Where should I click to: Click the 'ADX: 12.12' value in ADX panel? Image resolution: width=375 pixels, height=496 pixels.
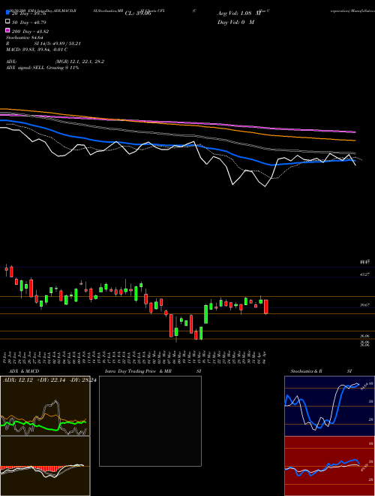coord(18,380)
